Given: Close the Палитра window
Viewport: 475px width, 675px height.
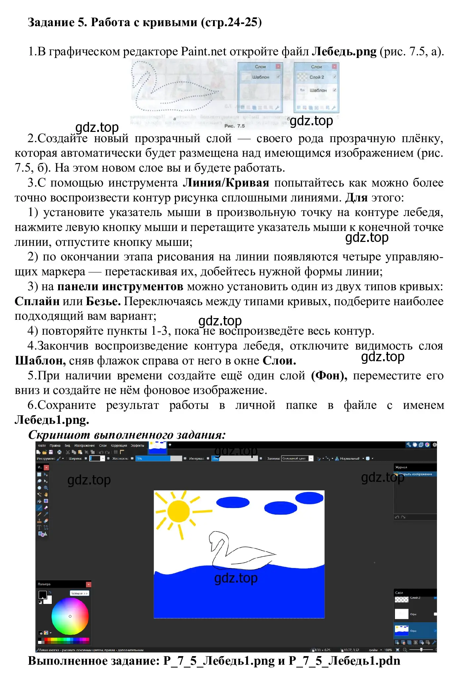Looking at the screenshot, I should [89, 585].
